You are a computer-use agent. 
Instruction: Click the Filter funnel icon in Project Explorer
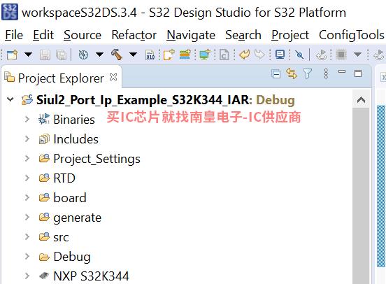307,73
